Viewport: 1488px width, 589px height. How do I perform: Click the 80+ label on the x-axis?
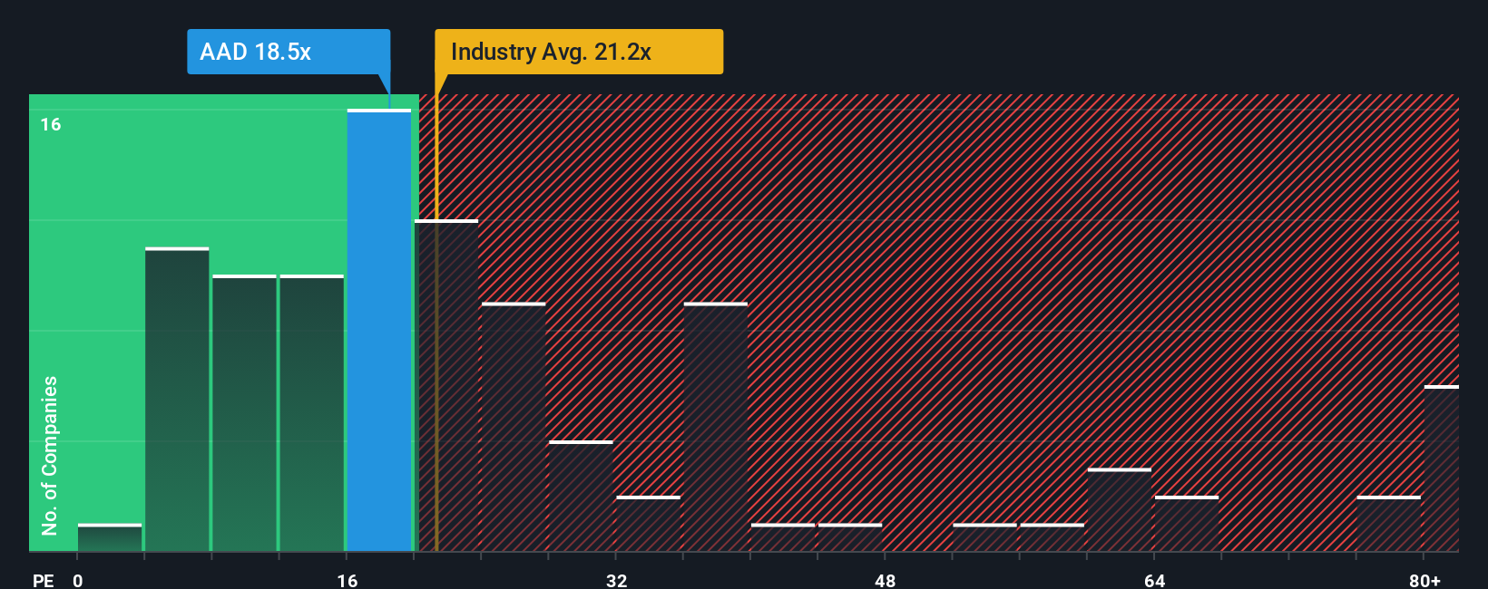[x=1425, y=580]
